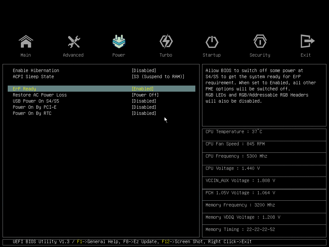
Task: Toggle the ErP Ready Enabled value
Action: [x=143, y=89]
